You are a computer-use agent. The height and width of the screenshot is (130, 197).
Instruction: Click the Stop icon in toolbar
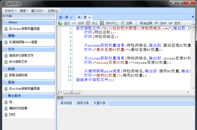88,23
